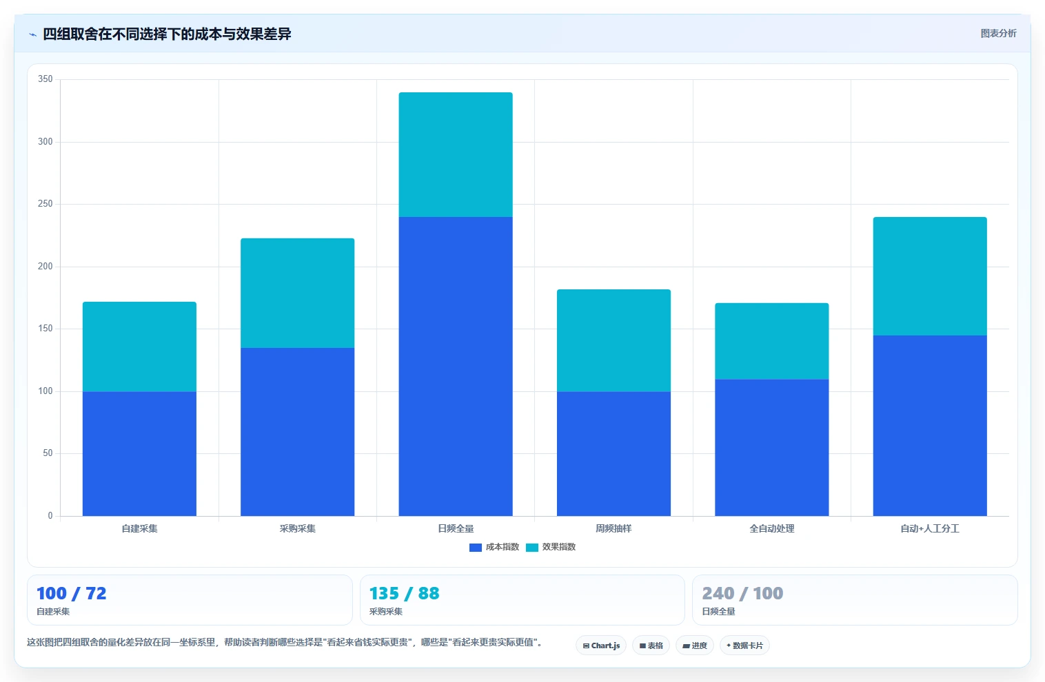This screenshot has height=682, width=1045.
Task: Select the blue cost bar for 采购采集
Action: click(x=297, y=432)
